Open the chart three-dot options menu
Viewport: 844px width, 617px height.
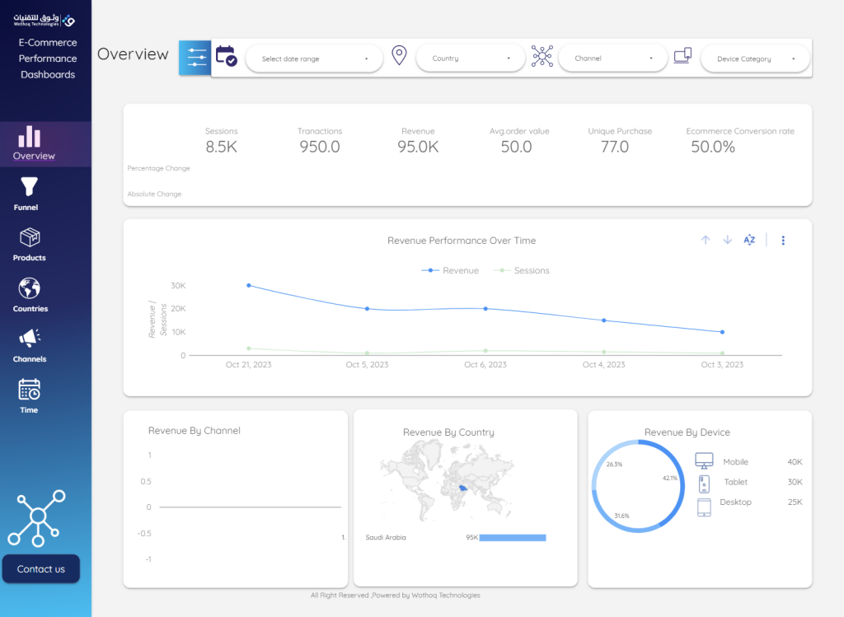(x=783, y=241)
